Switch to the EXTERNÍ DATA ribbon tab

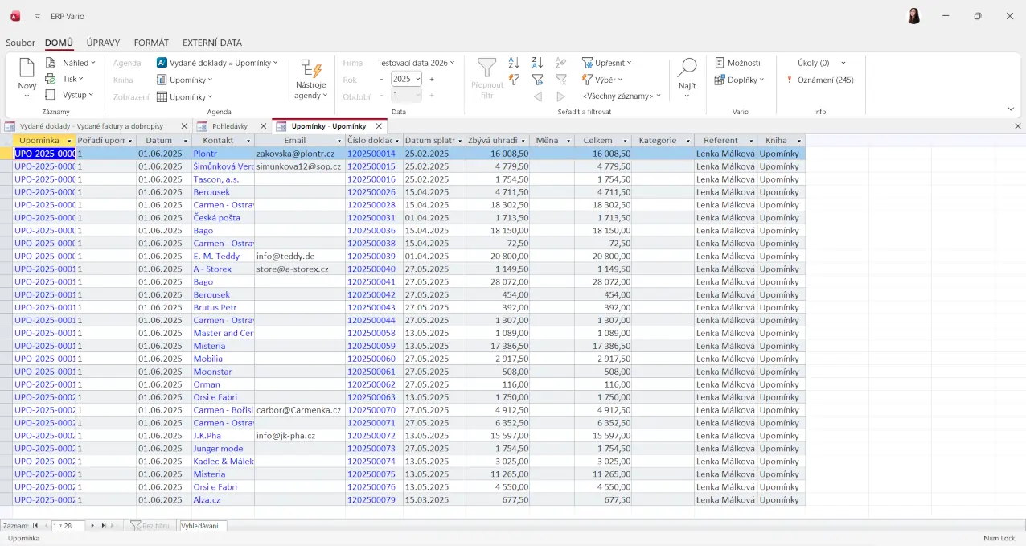click(211, 43)
